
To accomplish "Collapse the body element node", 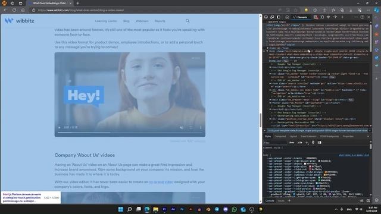I will (267, 51).
